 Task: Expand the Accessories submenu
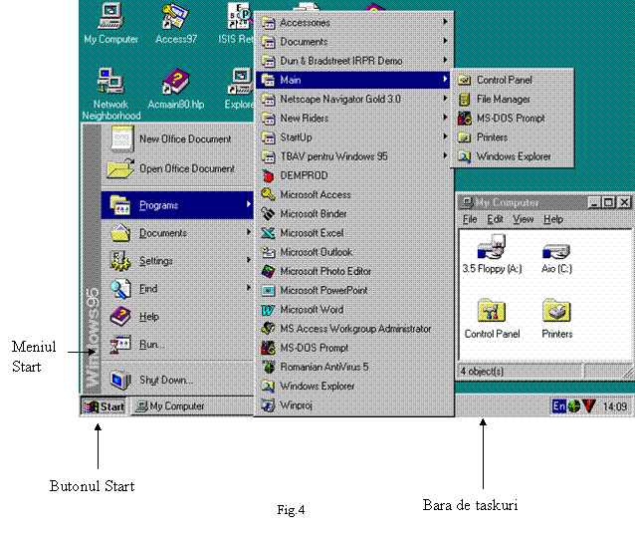[x=305, y=23]
